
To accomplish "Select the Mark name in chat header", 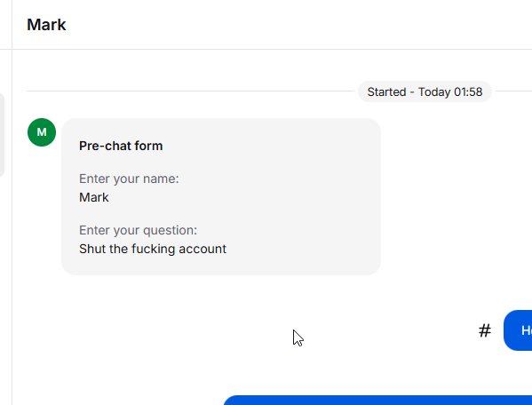I will pos(46,25).
